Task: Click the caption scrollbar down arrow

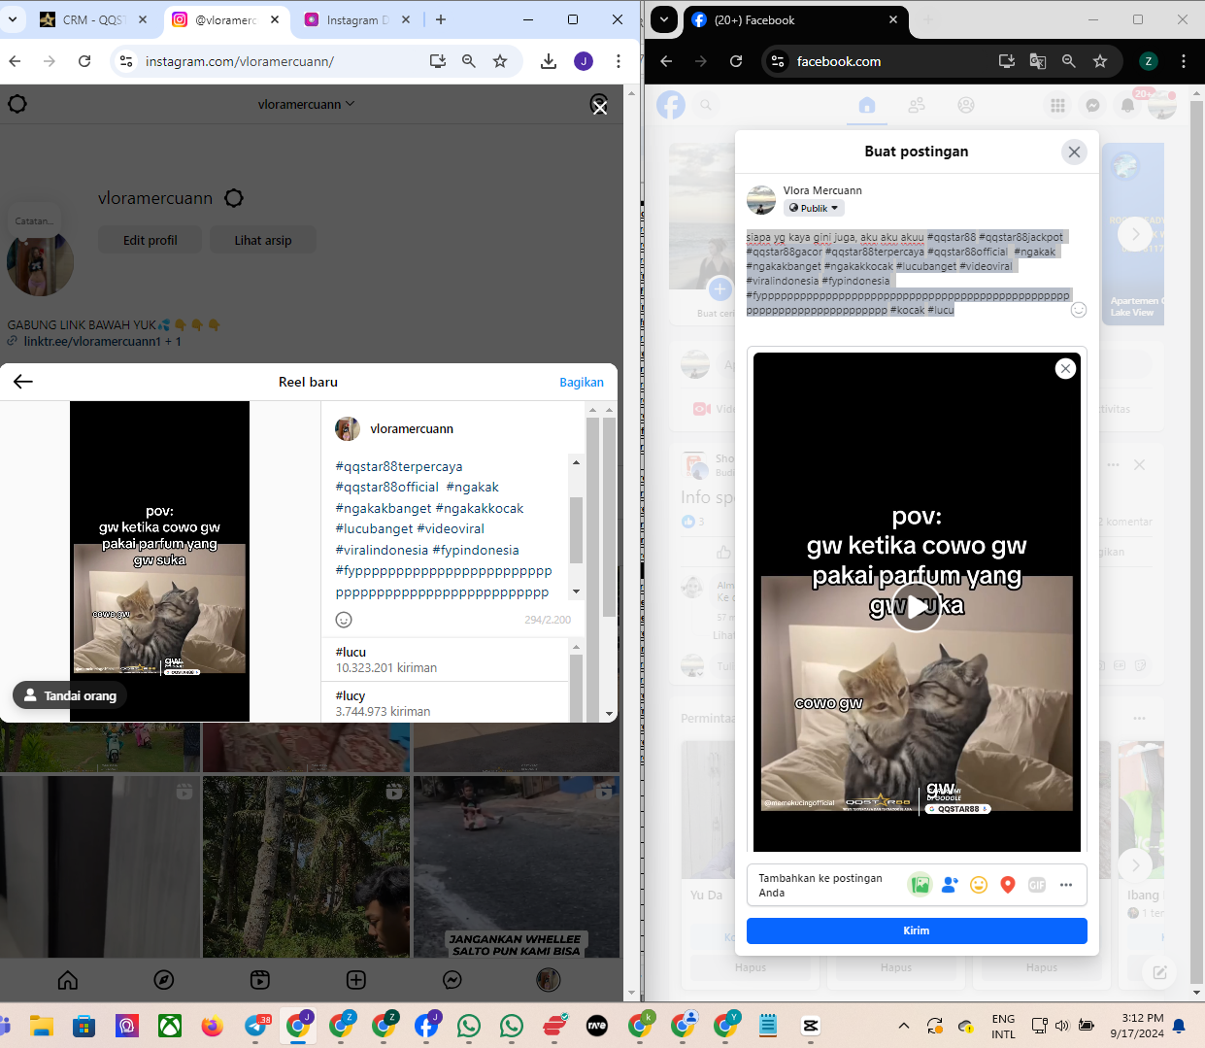Action: pos(576,592)
